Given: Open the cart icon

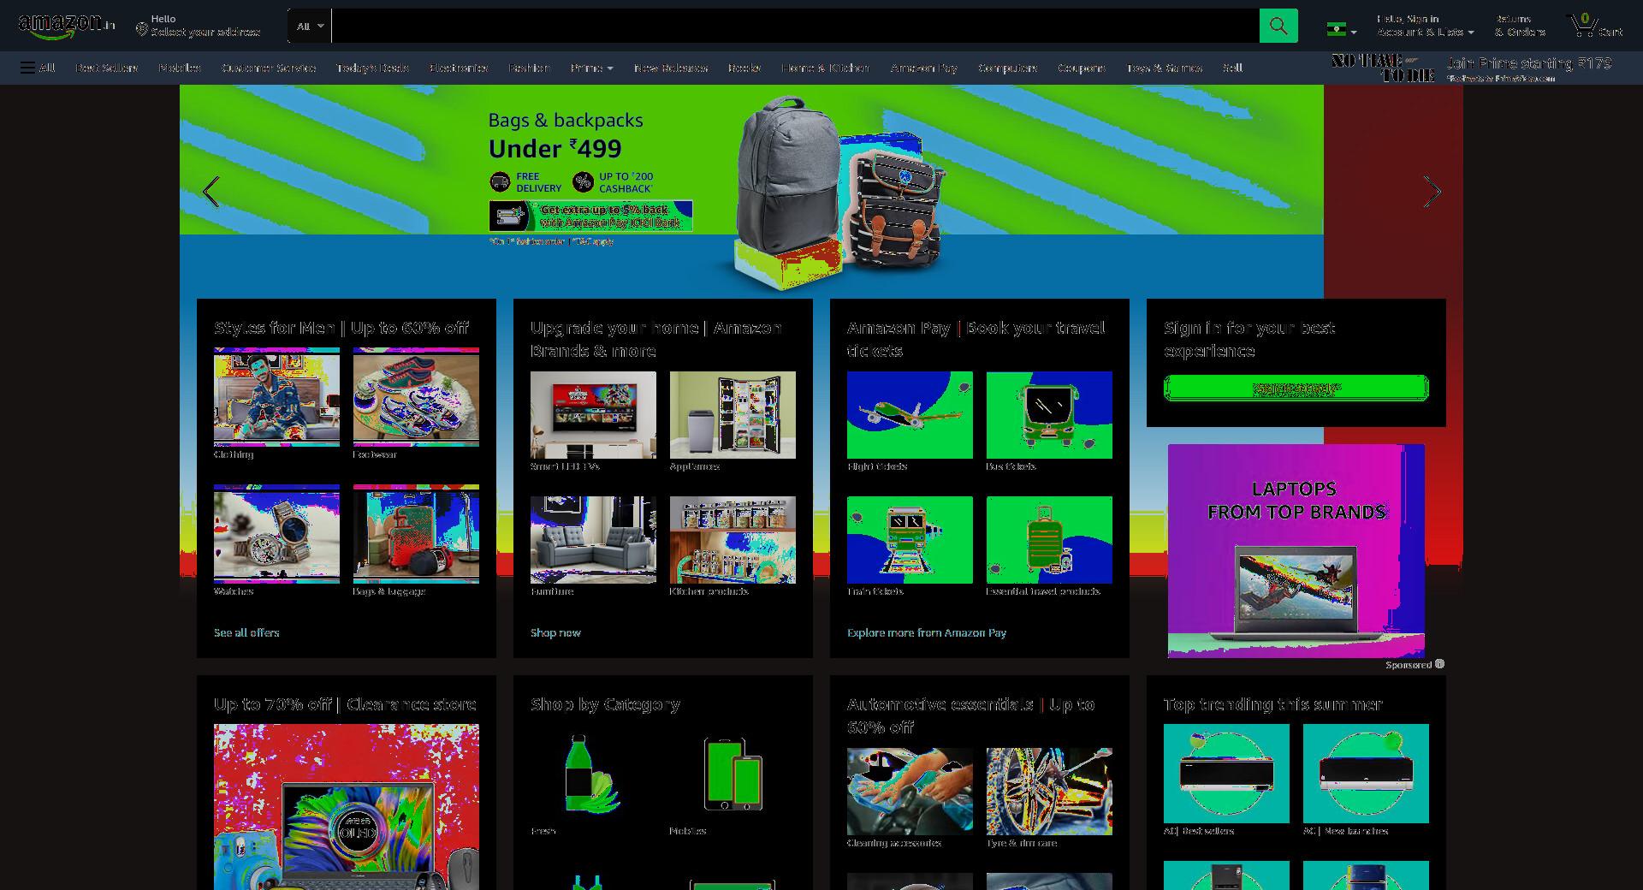Looking at the screenshot, I should point(1596,26).
